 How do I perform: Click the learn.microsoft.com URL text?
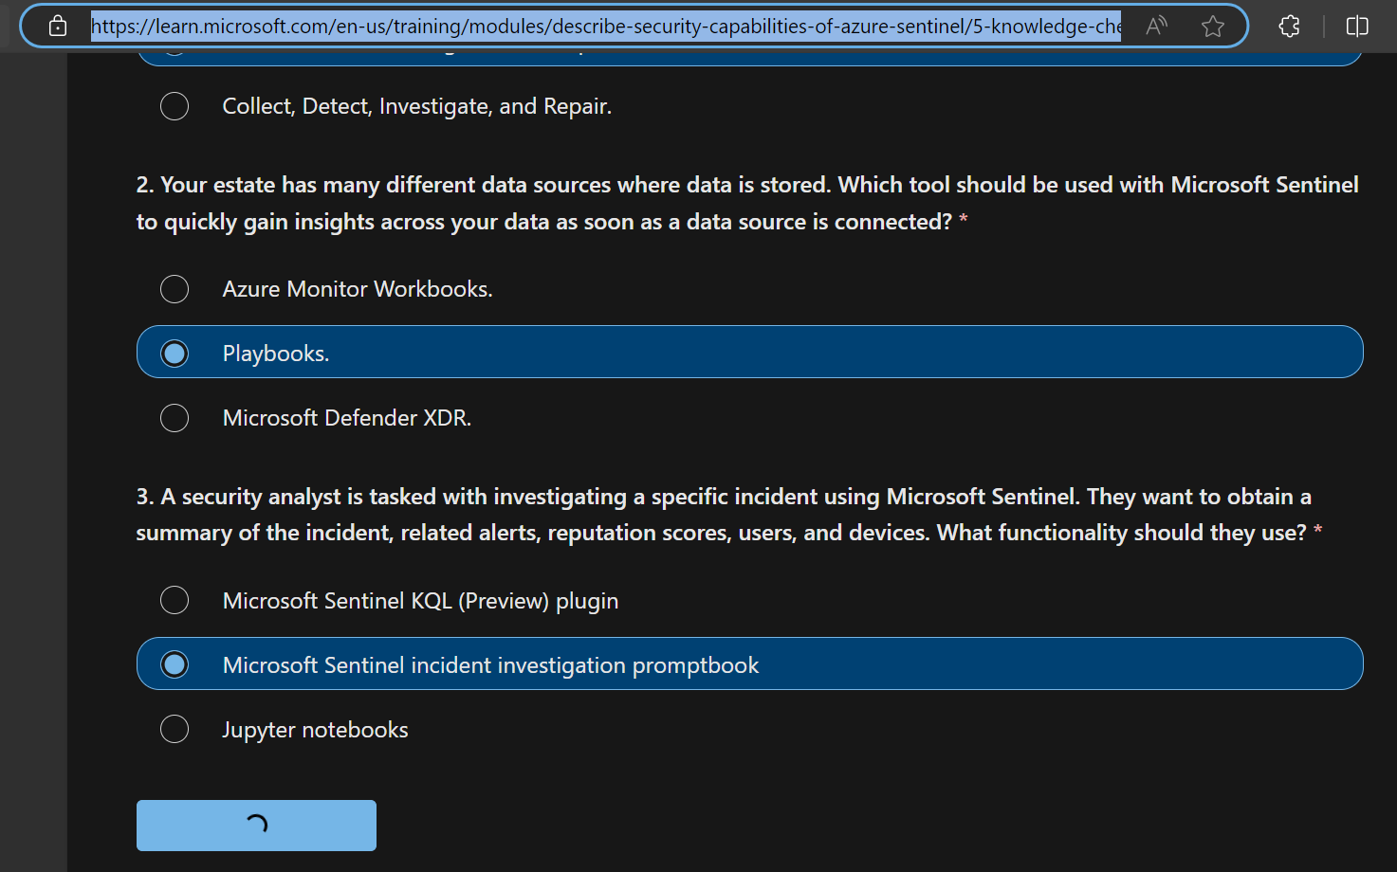[x=605, y=27]
